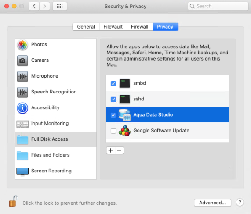Select Input Monitoring keyboard icon
The width and height of the screenshot is (251, 214).
point(22,124)
